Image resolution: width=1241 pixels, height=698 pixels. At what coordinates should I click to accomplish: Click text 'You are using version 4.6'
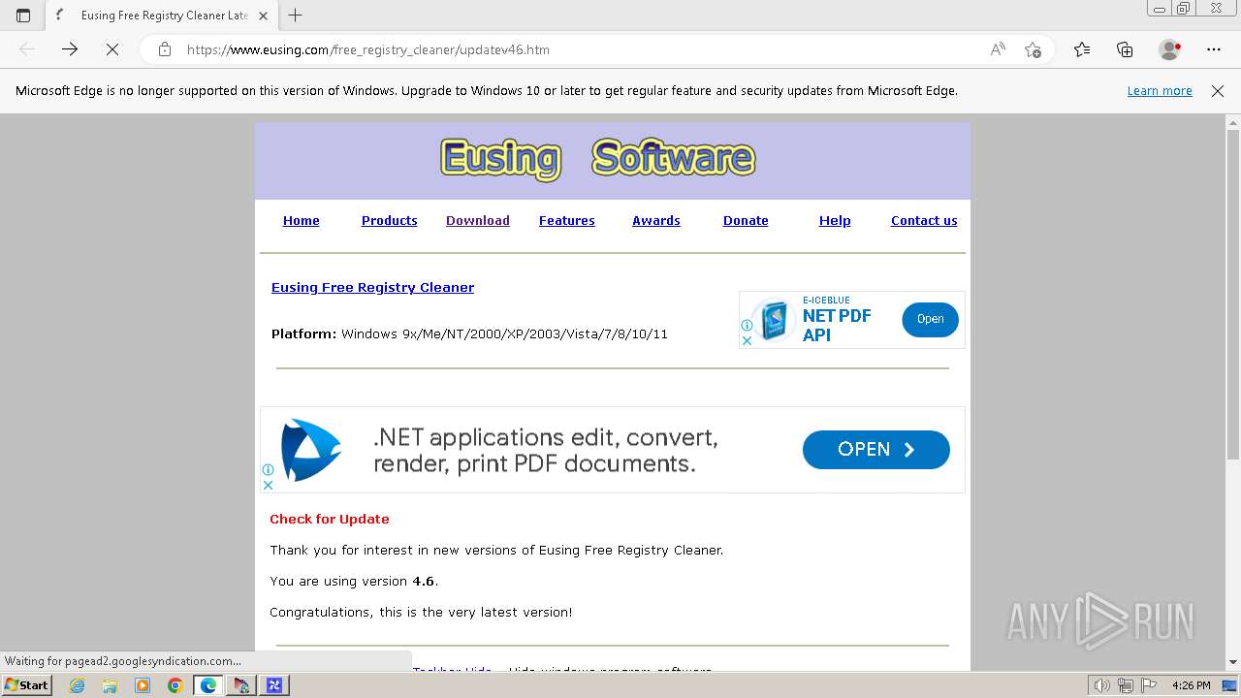coord(354,581)
